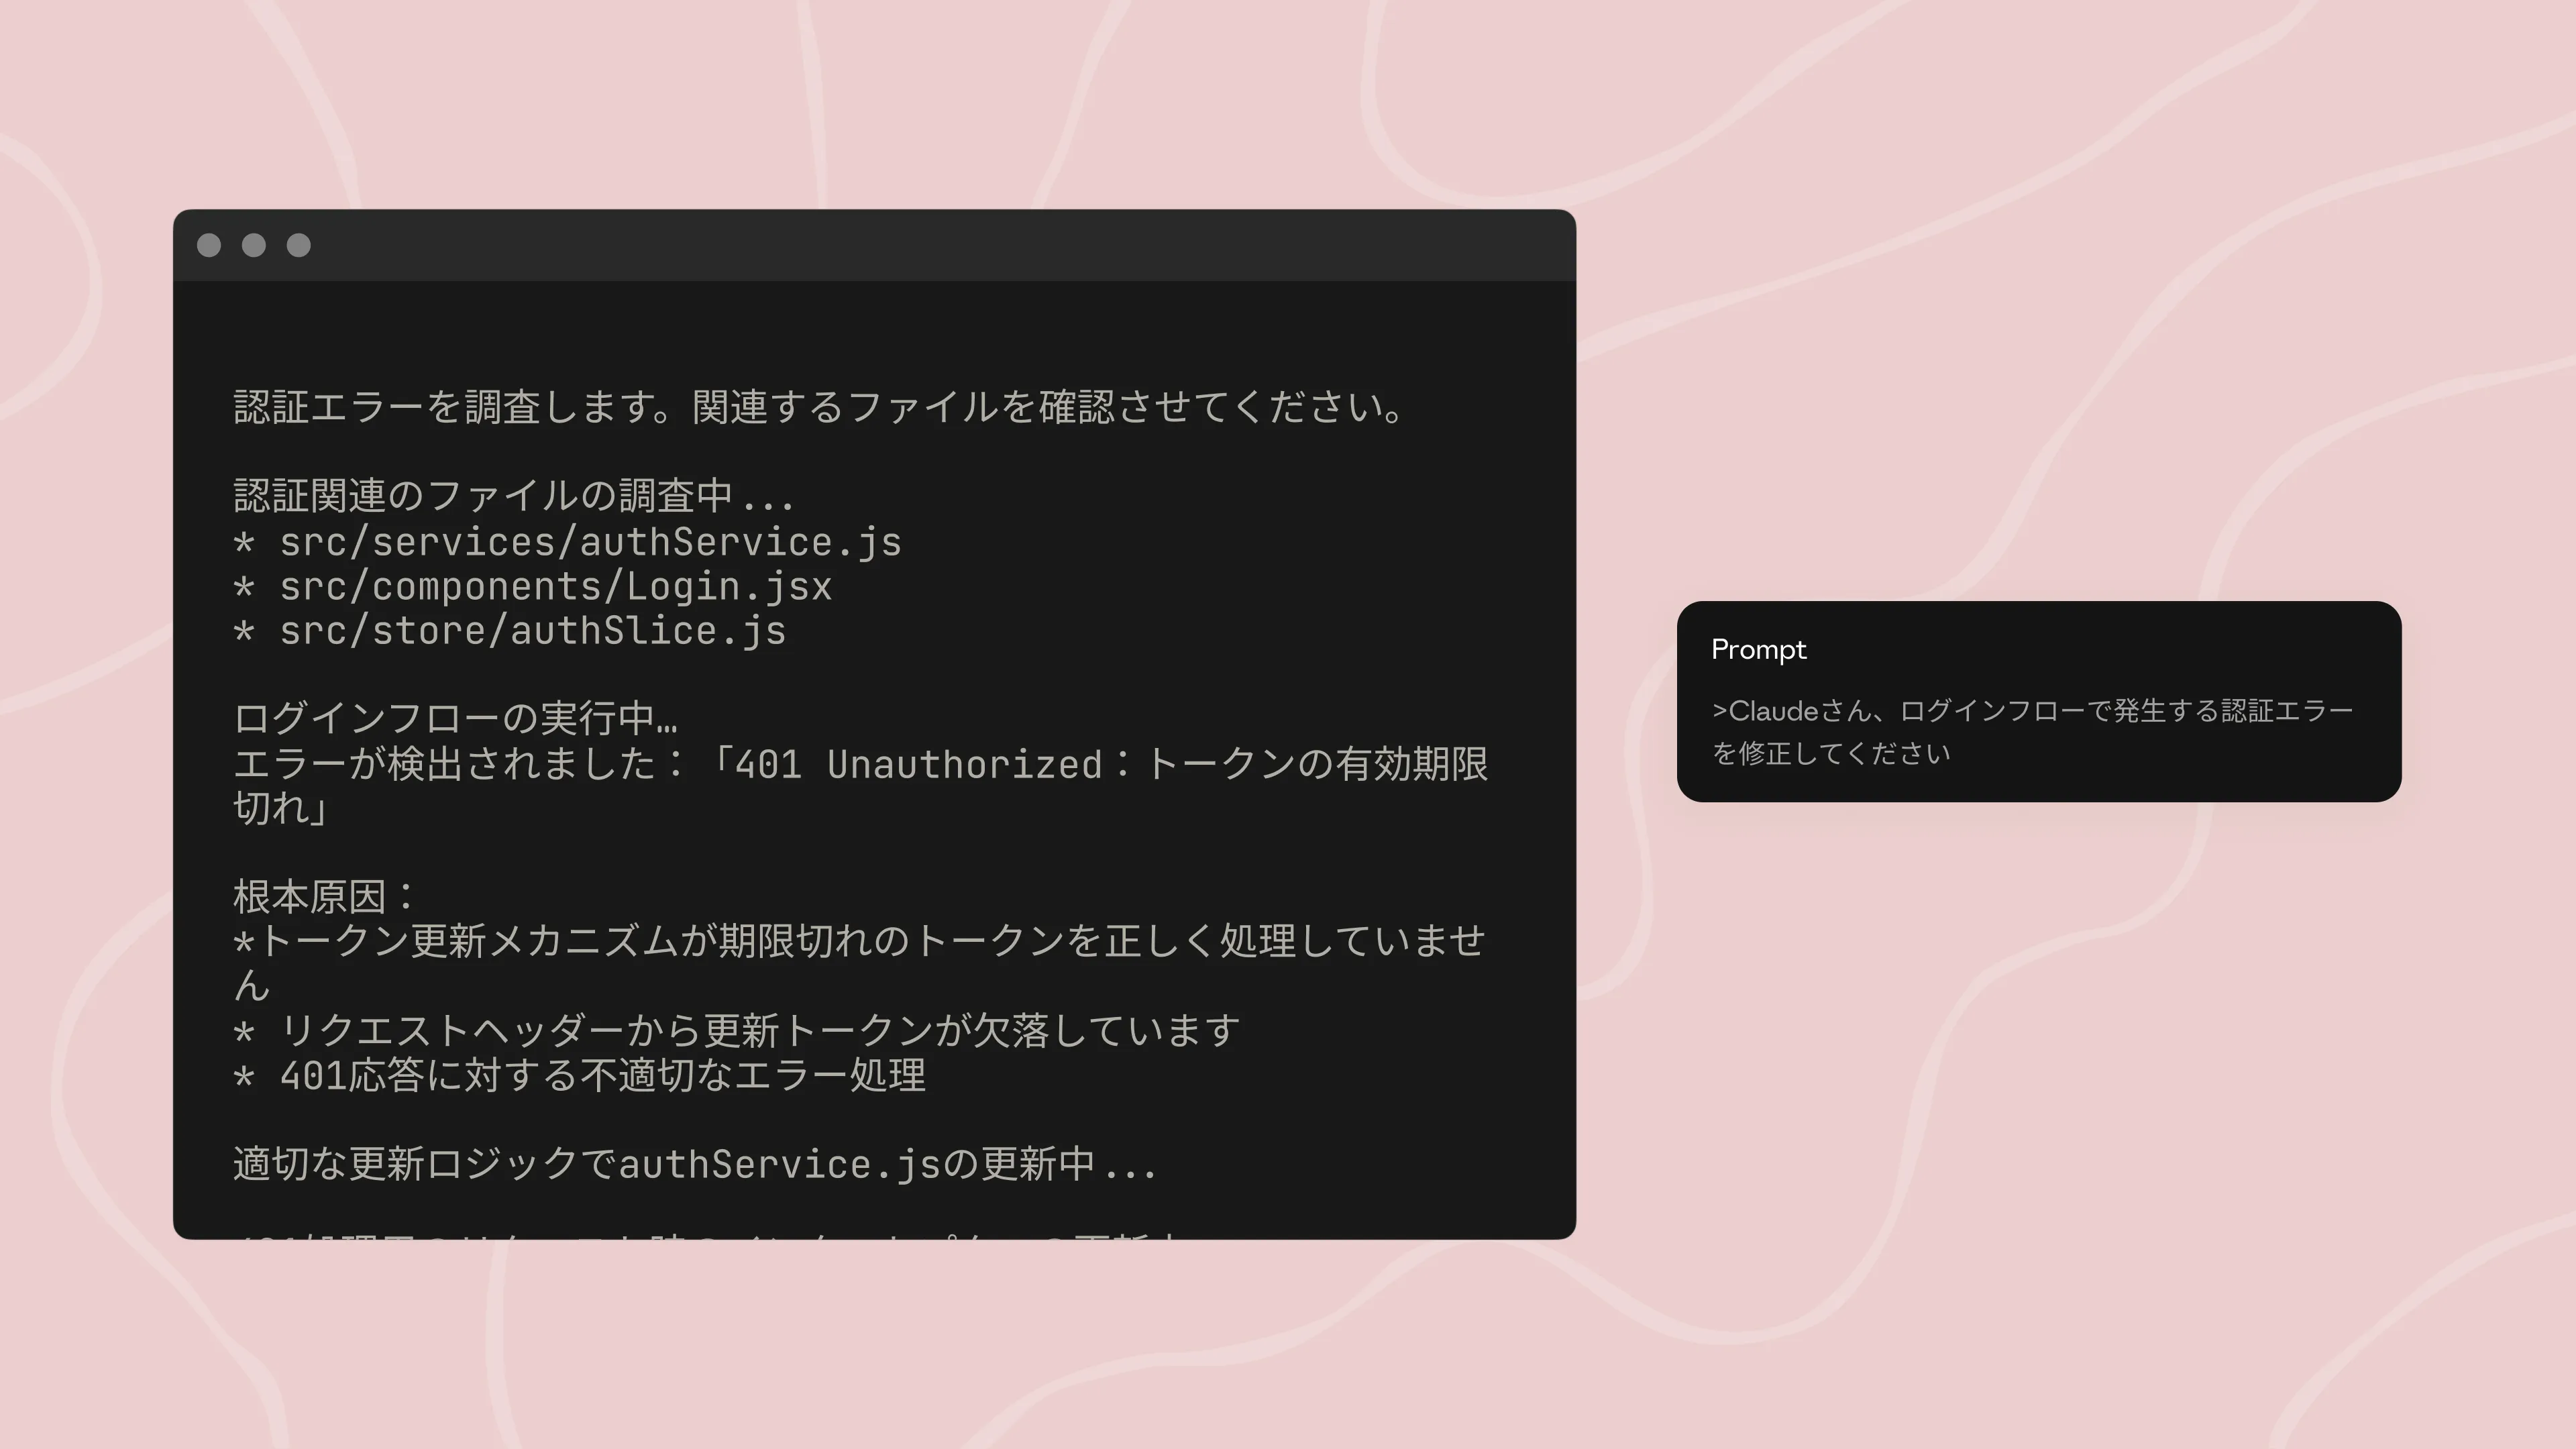Click the 認証関連のファイルの調査中 status line
The image size is (2576, 1449).
pos(513,496)
